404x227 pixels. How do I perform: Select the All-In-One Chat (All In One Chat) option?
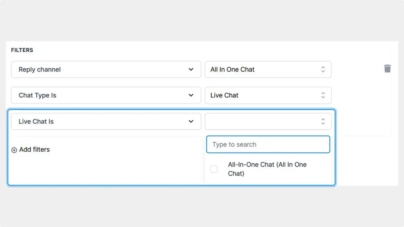[267, 169]
